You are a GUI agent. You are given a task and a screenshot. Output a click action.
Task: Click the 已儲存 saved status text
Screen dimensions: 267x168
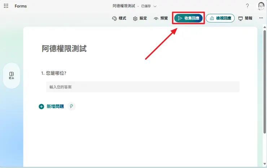click(x=146, y=6)
